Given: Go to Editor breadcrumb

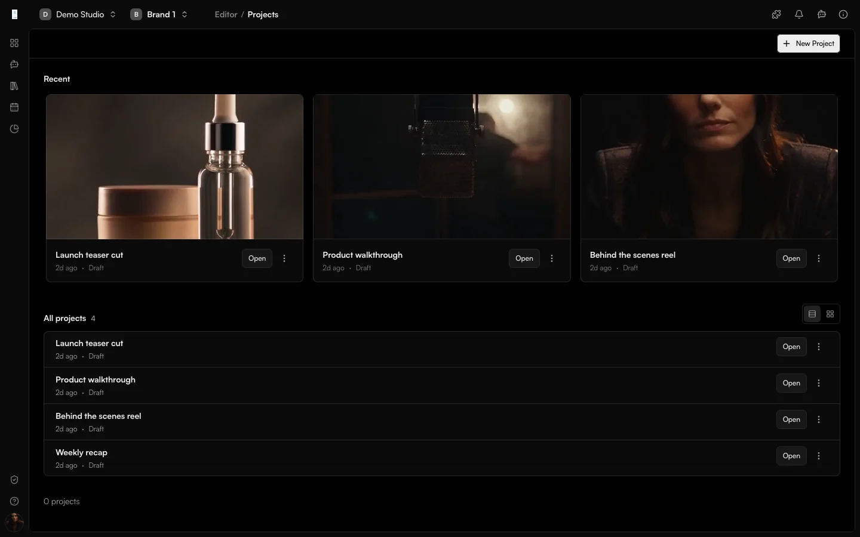Looking at the screenshot, I should (226, 14).
